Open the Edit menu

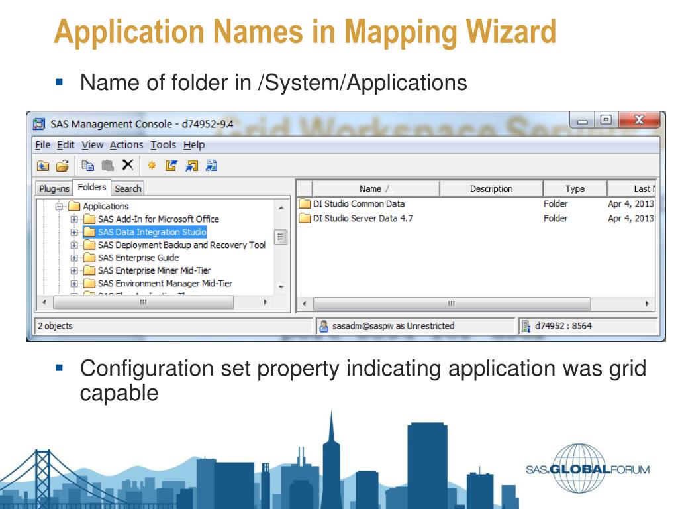point(66,145)
